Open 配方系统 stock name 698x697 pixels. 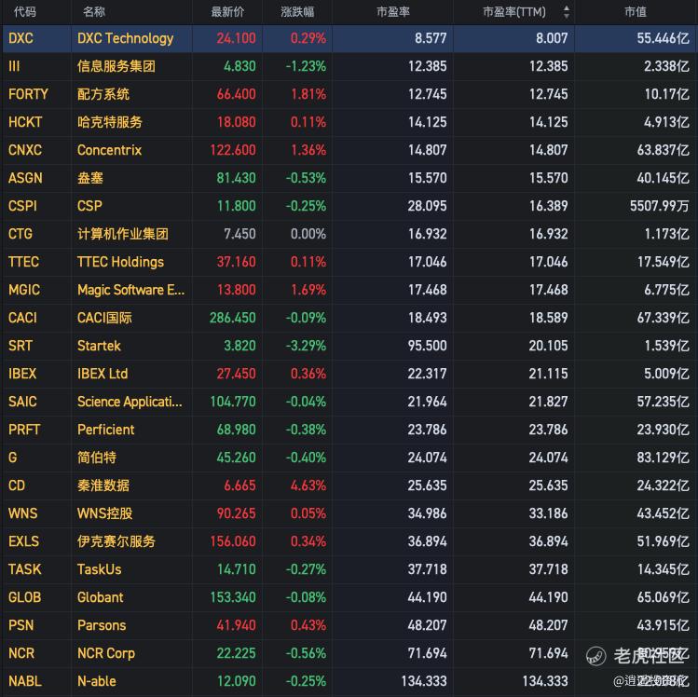pos(103,94)
